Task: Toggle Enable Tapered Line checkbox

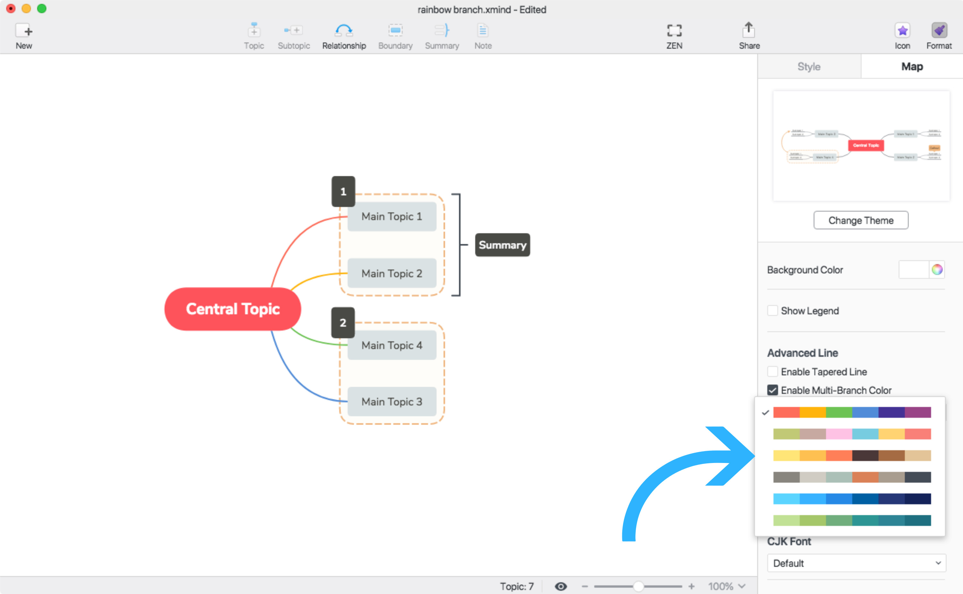Action: [771, 371]
